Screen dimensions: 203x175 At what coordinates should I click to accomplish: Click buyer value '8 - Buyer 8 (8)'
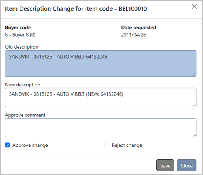coord(20,35)
